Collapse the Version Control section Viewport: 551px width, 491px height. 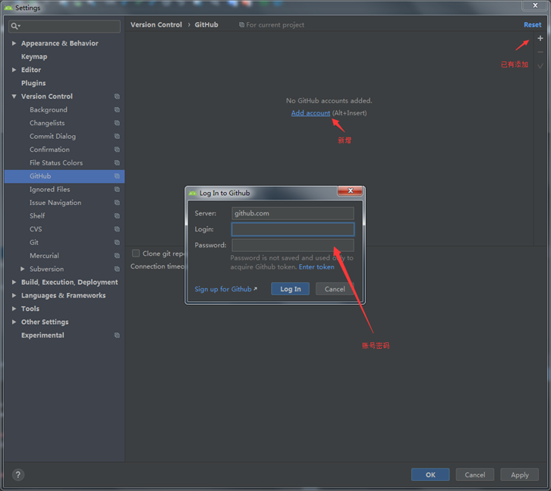point(14,96)
